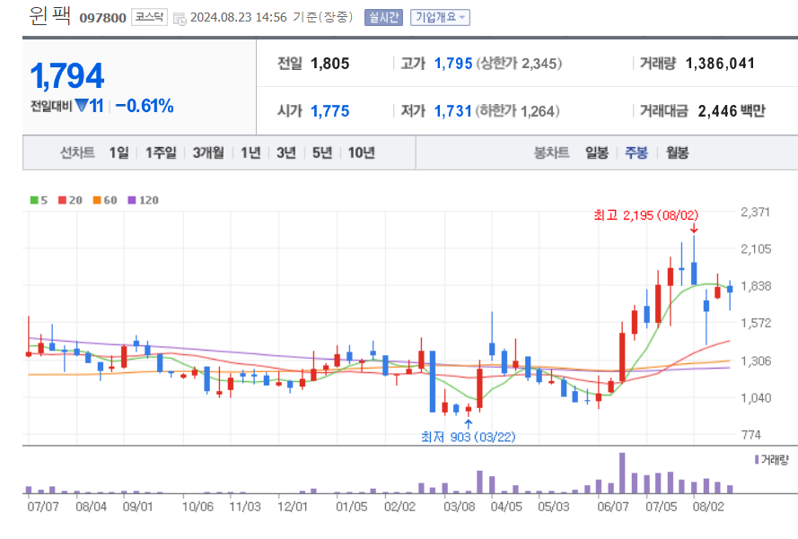Click the calendar icon beside the date
The image size is (798, 539).
point(180,20)
